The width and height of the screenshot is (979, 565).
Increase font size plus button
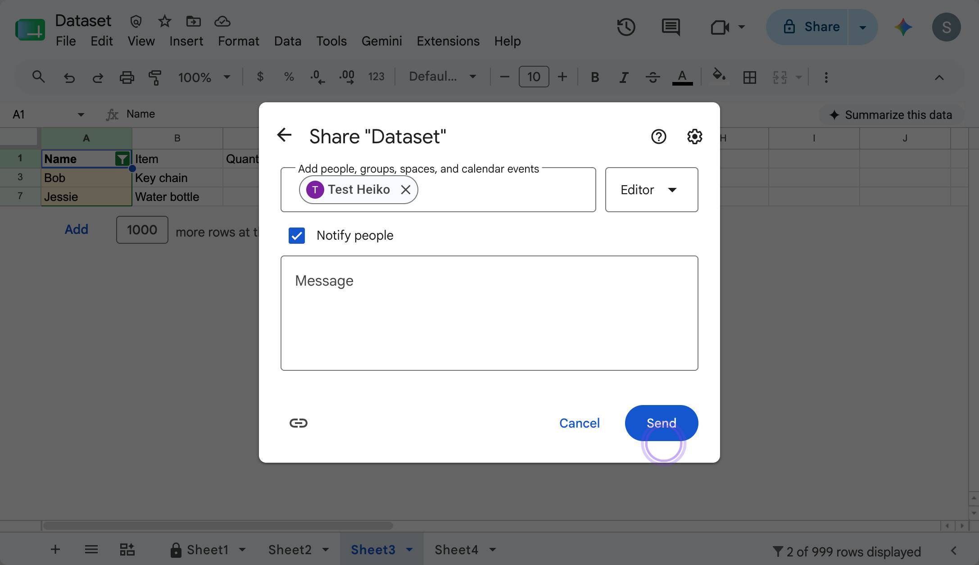tap(562, 77)
